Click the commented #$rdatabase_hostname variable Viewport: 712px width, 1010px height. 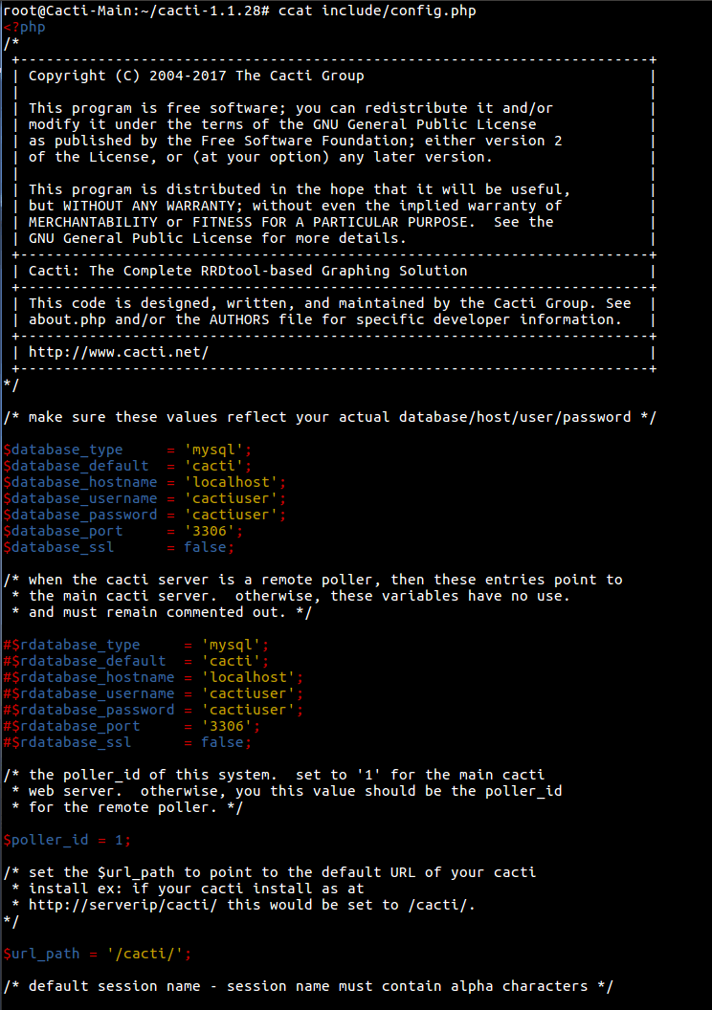88,677
